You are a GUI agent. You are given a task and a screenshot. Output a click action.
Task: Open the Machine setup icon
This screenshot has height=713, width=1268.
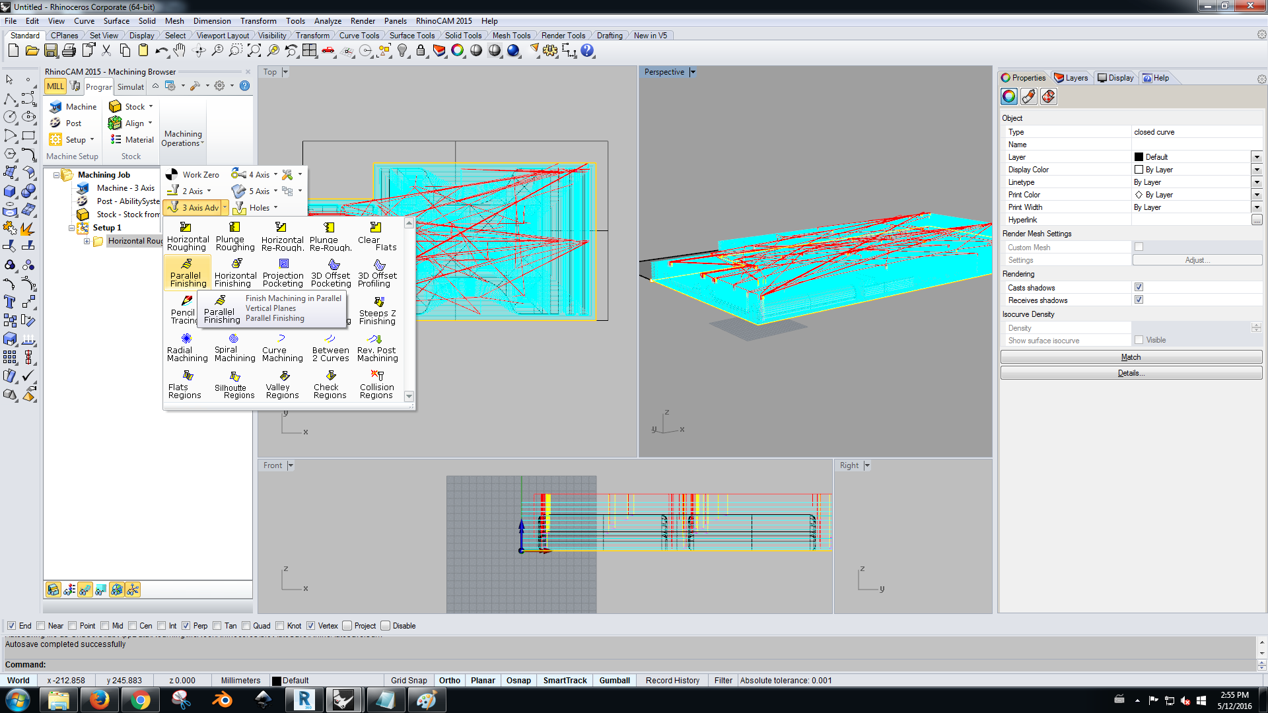73,106
